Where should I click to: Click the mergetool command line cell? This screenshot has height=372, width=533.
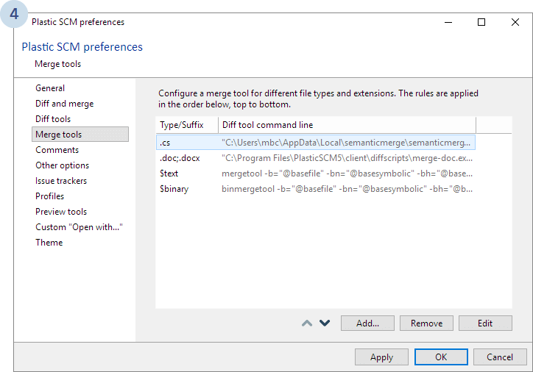[x=347, y=174]
